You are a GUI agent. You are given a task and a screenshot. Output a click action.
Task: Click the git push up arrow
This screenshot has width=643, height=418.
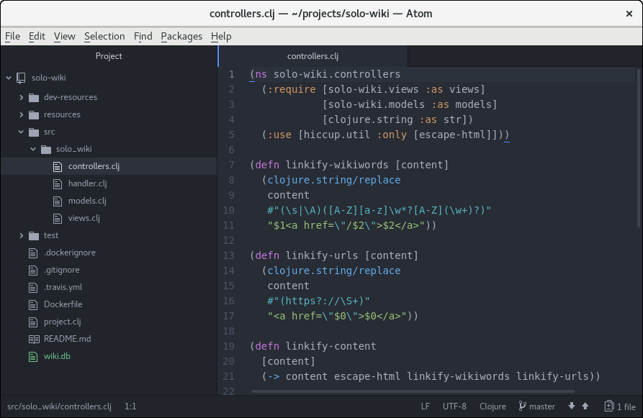click(x=585, y=406)
